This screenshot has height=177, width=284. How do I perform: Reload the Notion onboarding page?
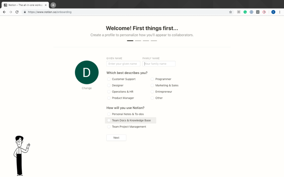tap(17, 12)
